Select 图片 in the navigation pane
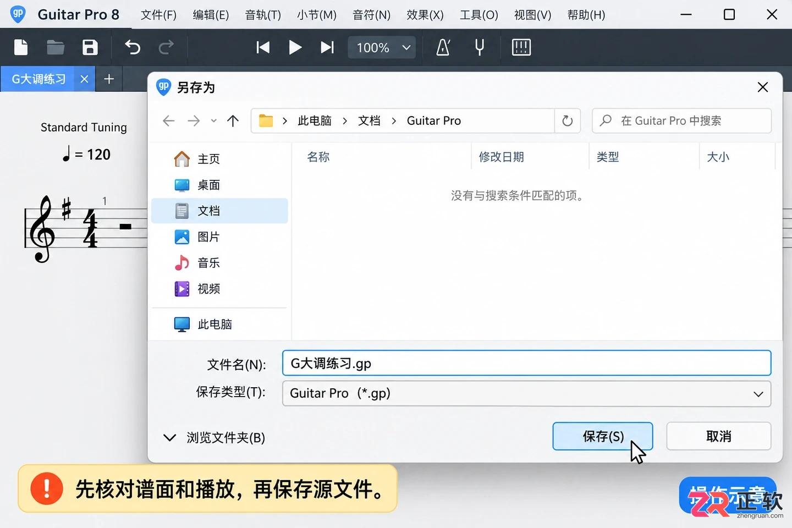 219,237
